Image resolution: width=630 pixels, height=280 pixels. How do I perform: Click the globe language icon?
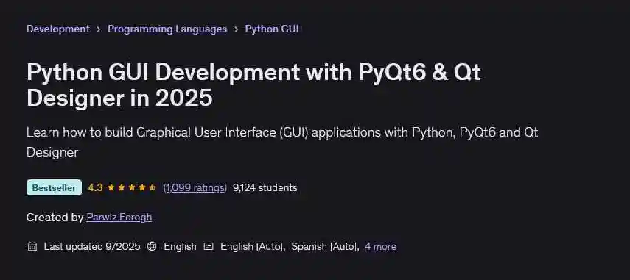pyautogui.click(x=152, y=246)
